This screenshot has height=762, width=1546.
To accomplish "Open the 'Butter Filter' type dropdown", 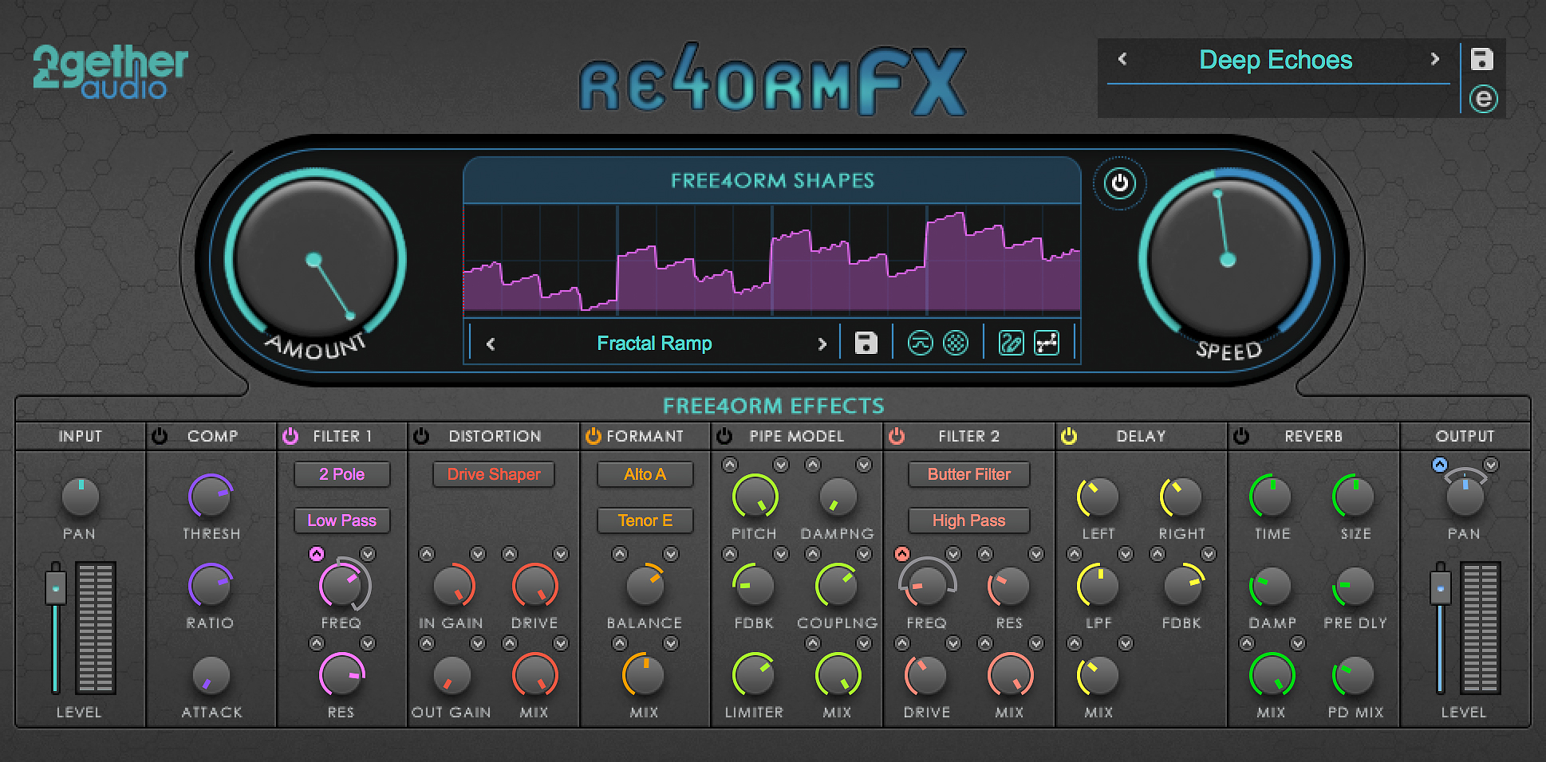I will pos(968,474).
